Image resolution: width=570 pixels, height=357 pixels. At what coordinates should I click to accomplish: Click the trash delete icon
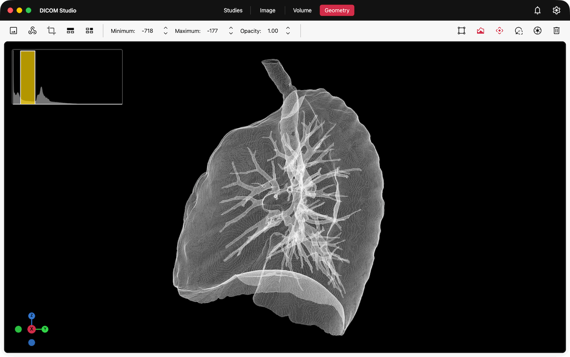coord(557,31)
